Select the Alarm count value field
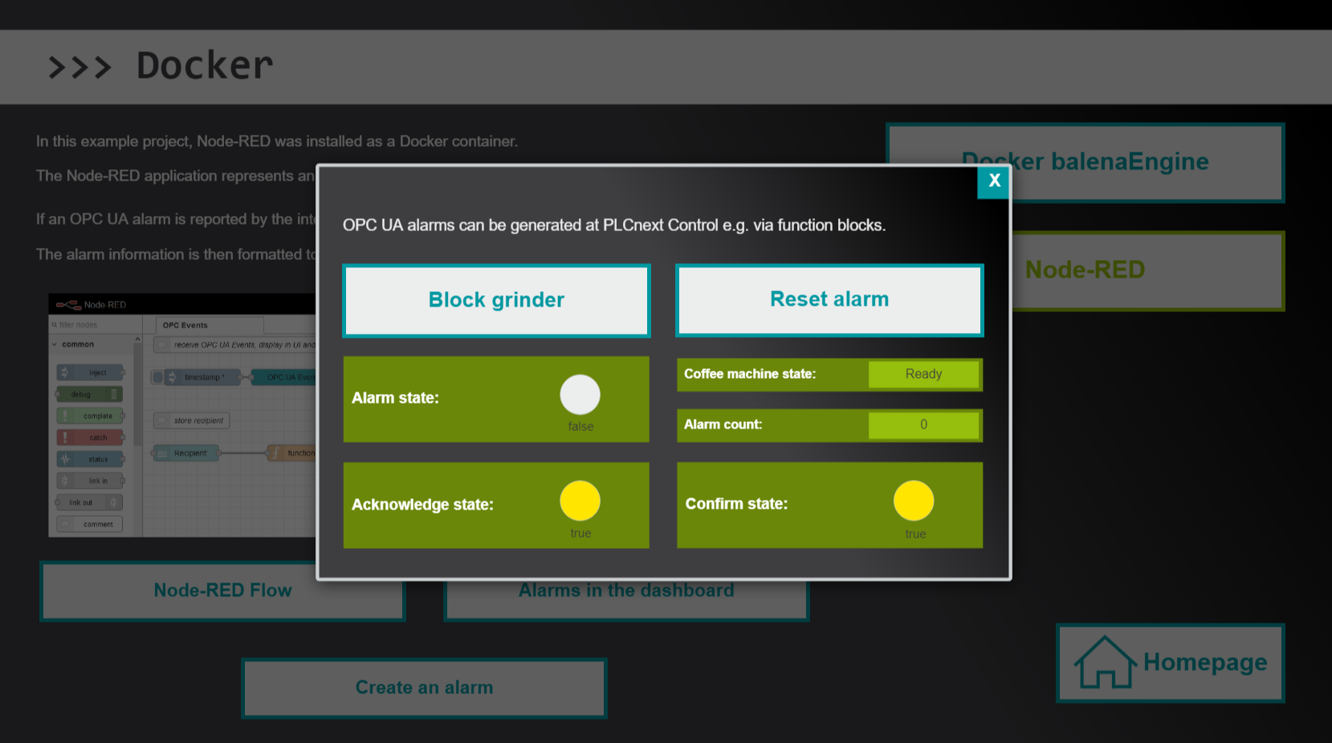1332x743 pixels. pos(923,424)
